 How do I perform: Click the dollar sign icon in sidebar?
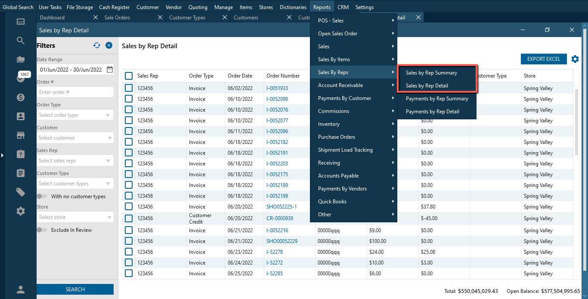point(21,97)
